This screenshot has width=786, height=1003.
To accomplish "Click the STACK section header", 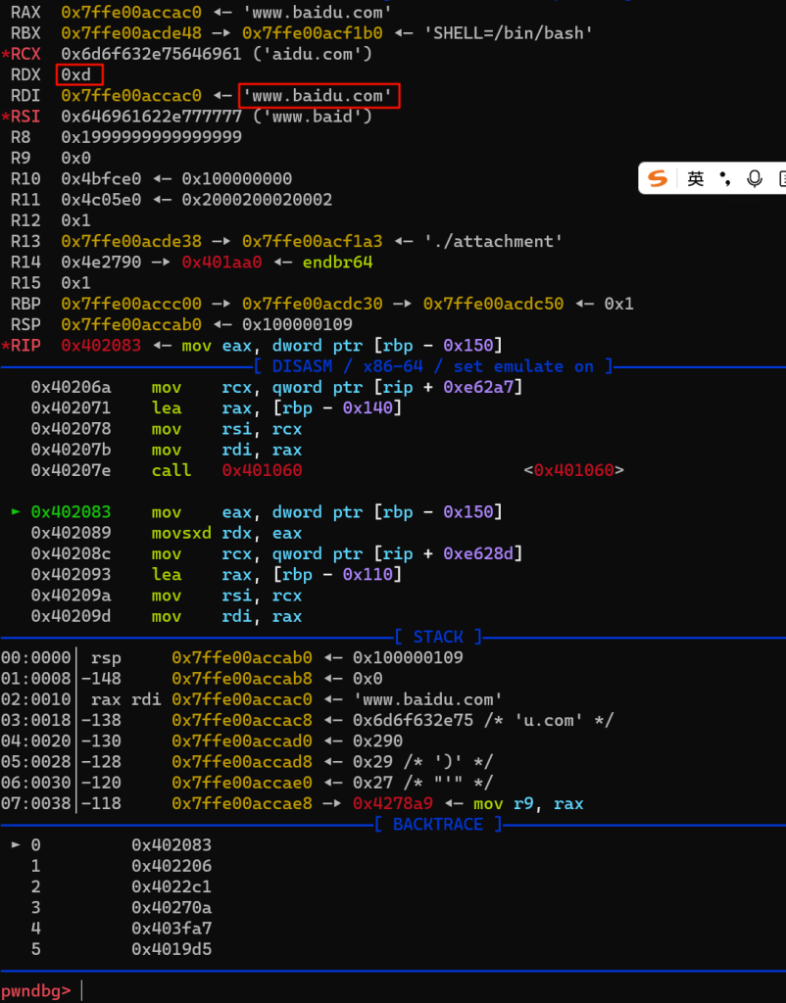I will [438, 637].
